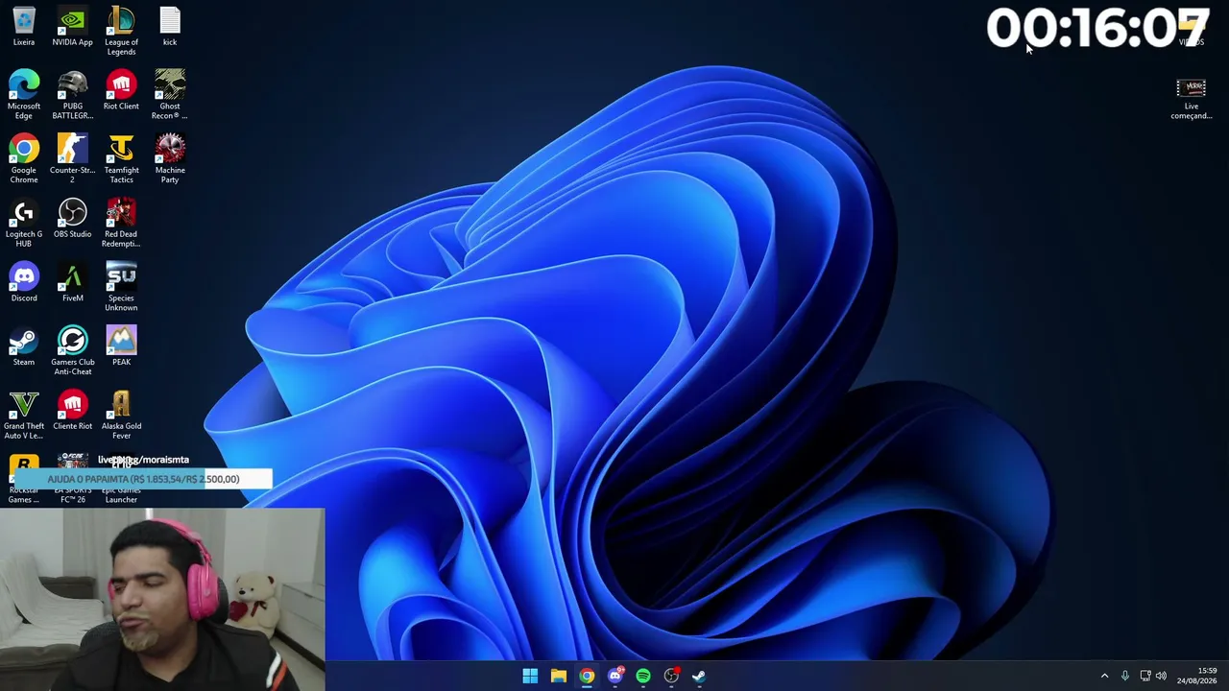The width and height of the screenshot is (1229, 691).
Task: Select the kick text file on desktop
Action: click(x=170, y=27)
